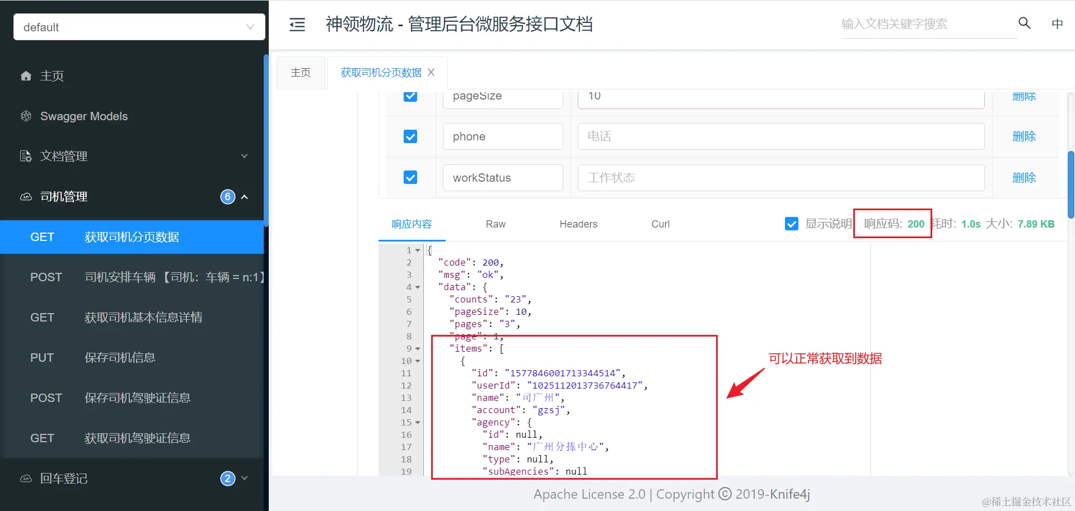This screenshot has width=1075, height=511.
Task: Click the "account": "gzsj" JSON line
Action: [521, 410]
